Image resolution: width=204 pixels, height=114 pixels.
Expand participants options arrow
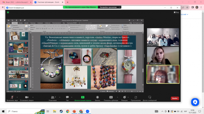pos(60,97)
